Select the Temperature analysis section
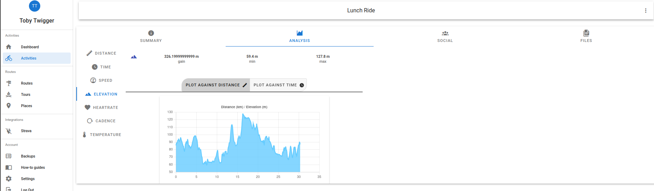This screenshot has height=191, width=654. click(101, 135)
